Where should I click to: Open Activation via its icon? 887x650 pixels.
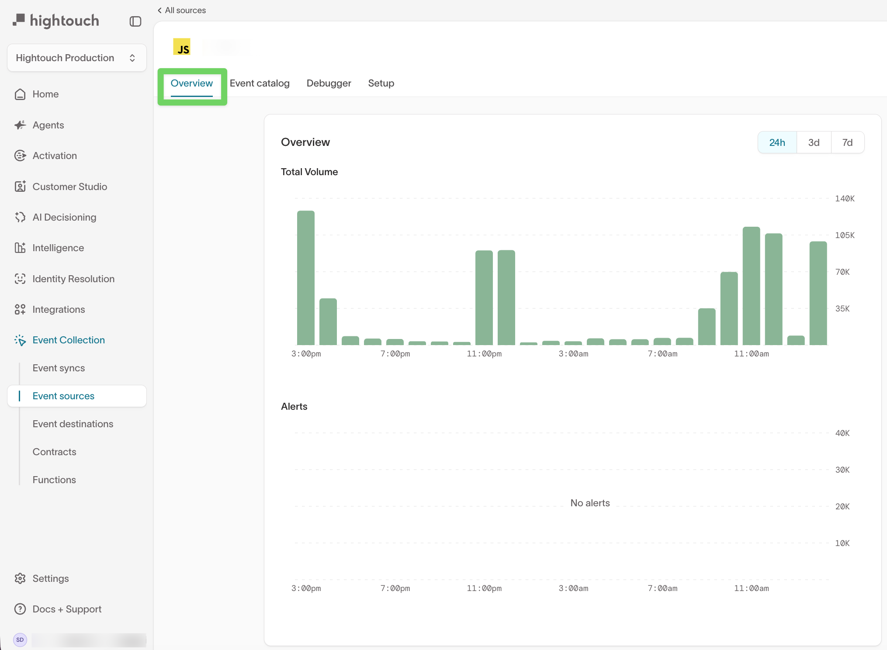[x=20, y=156]
